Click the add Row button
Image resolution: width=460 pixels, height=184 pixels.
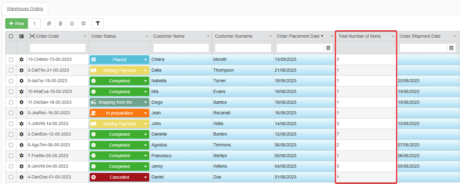[x=17, y=23]
